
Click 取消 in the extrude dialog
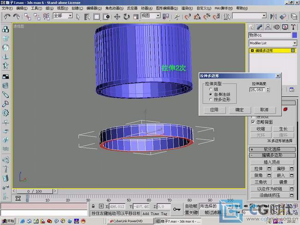click(x=264, y=110)
